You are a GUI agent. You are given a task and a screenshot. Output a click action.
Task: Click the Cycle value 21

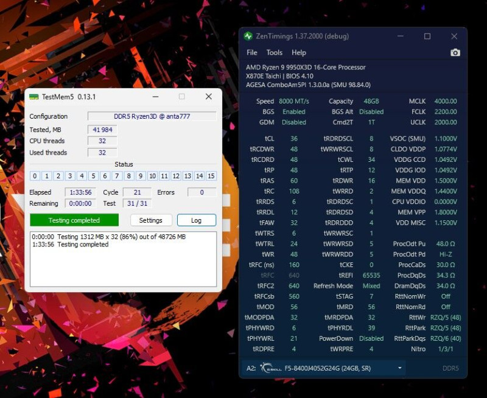pos(138,192)
